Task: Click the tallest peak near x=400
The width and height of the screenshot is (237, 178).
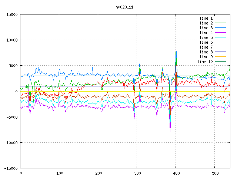Action: (x=176, y=49)
